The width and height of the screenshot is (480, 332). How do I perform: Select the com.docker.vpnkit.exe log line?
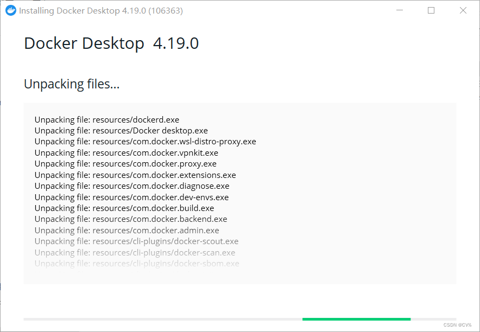point(127,152)
